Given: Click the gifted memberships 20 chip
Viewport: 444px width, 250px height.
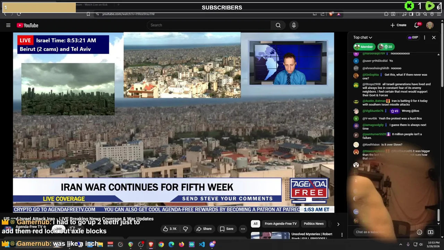Looking at the screenshot, I should (385, 47).
